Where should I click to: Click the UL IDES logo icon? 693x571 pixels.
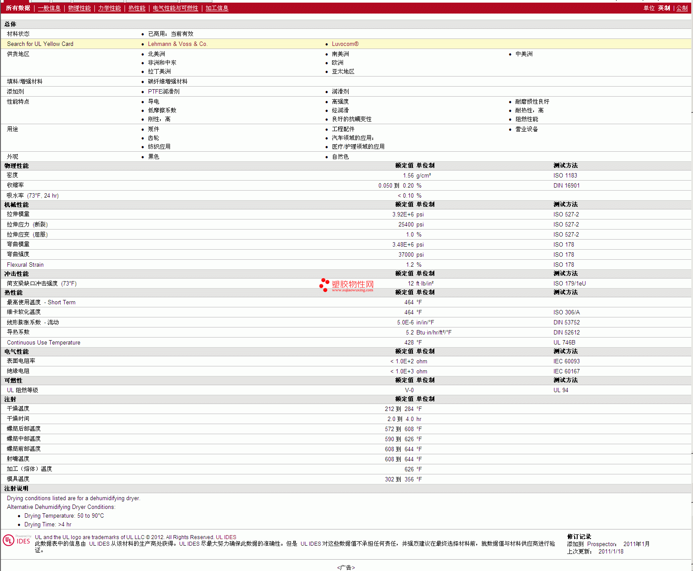click(x=17, y=540)
